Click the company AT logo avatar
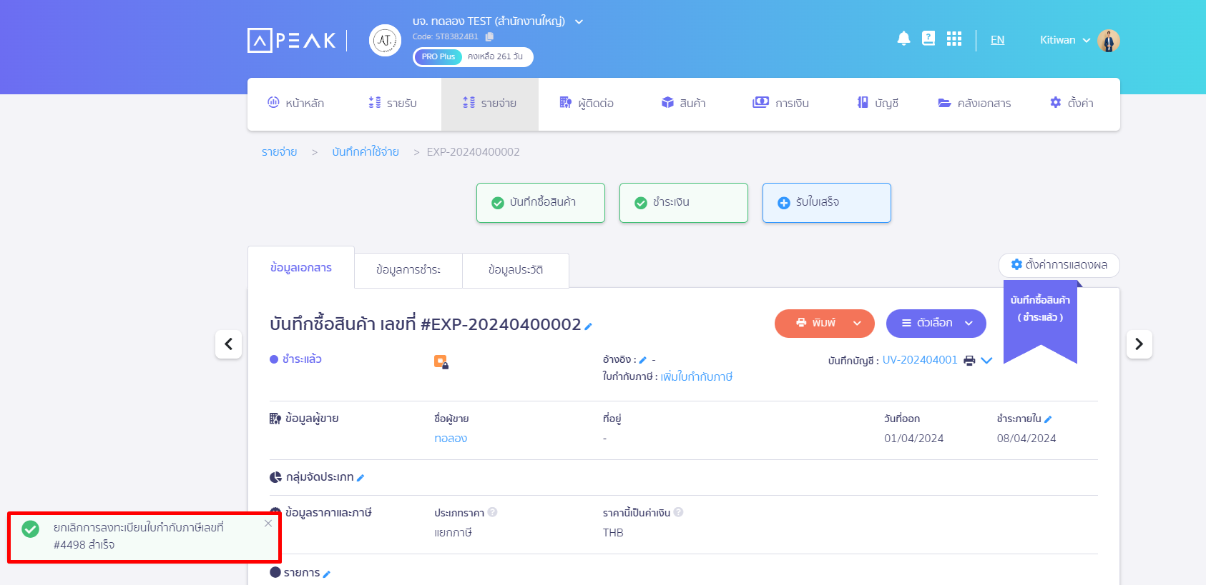 [385, 40]
